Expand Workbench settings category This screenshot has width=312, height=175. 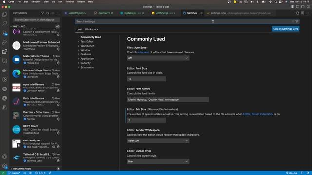click(87, 46)
